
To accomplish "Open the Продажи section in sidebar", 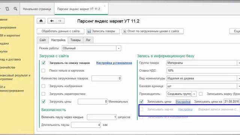I will 4,43.
